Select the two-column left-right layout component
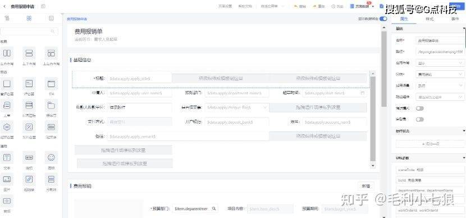This screenshot has width=466, height=218. [7, 53]
